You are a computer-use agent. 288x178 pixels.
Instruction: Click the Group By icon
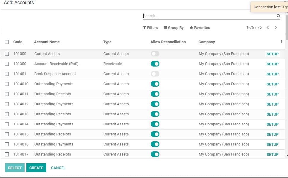(166, 27)
